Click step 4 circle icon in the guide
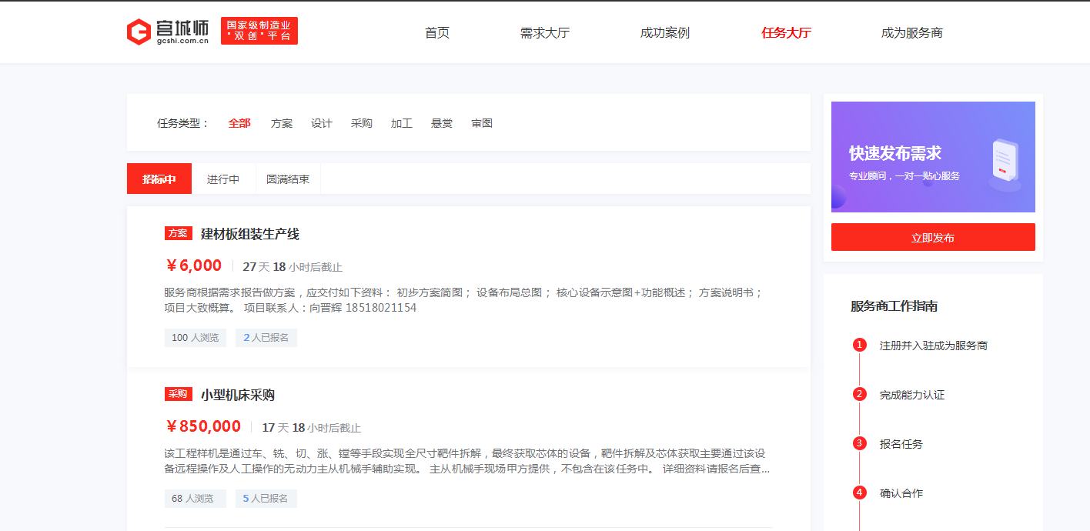This screenshot has height=531, width=1090. [860, 493]
